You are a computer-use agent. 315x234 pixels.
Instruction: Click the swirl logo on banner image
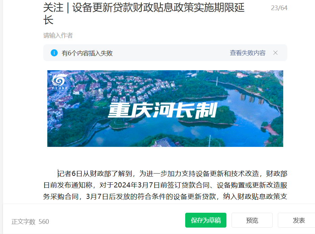pyautogui.click(x=59, y=80)
